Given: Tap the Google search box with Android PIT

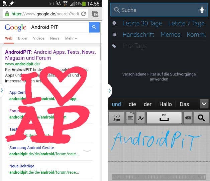Looking at the screenshot, I should point(59,27).
